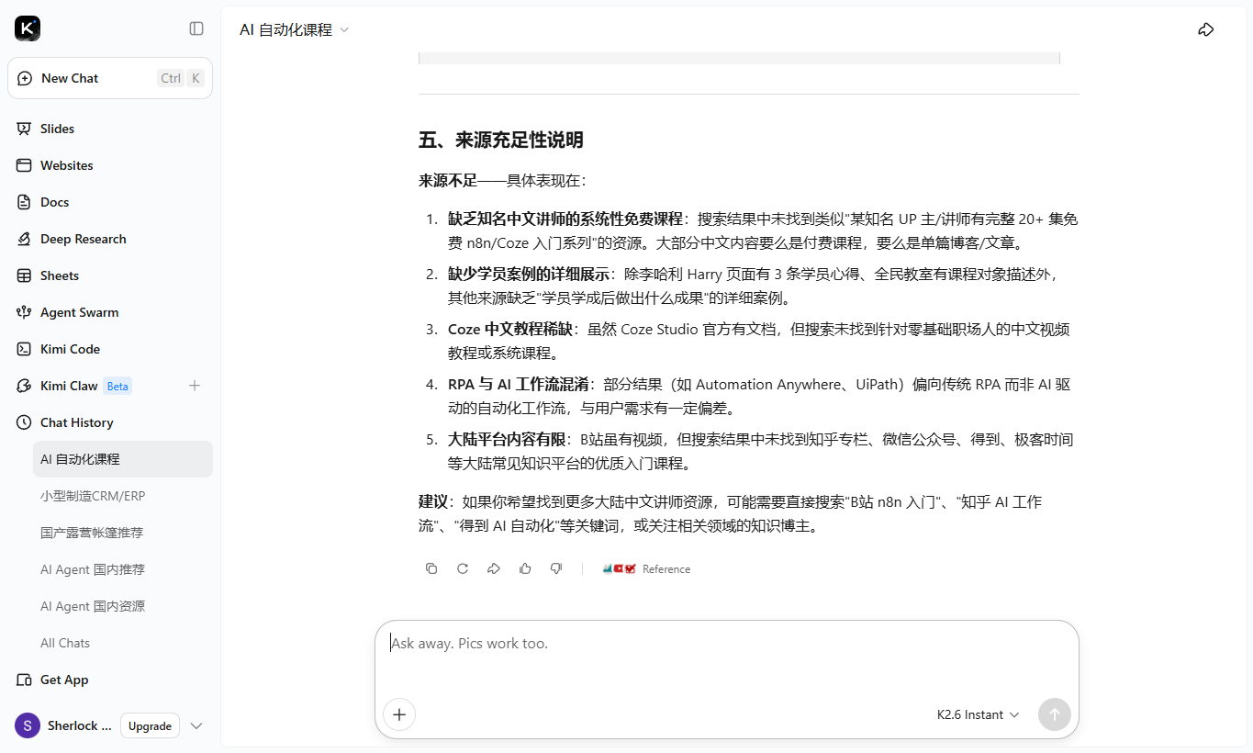The width and height of the screenshot is (1253, 753).
Task: Click the 缺乏知名中文讲师的系统性免费课程 bold text
Action: point(565,219)
